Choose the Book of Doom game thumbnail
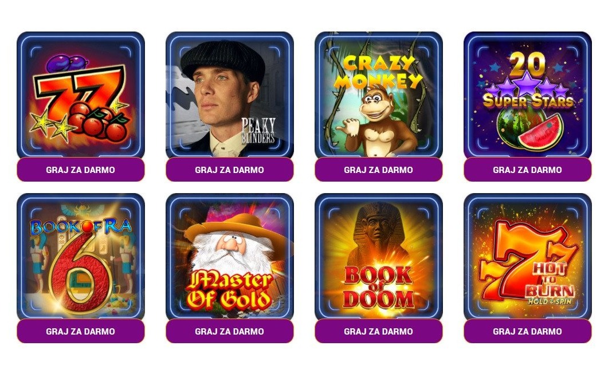This screenshot has width=616, height=385. click(x=378, y=256)
